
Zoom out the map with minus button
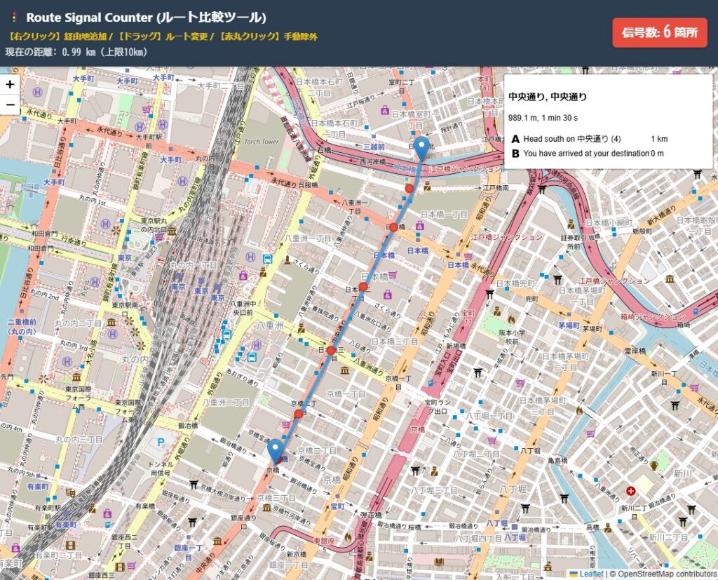(10, 105)
